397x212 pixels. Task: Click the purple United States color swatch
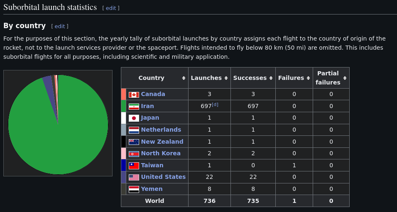[123, 177]
